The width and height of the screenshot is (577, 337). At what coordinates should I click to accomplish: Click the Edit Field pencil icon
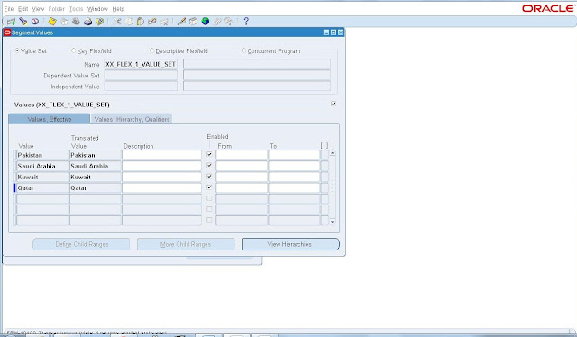tap(181, 22)
